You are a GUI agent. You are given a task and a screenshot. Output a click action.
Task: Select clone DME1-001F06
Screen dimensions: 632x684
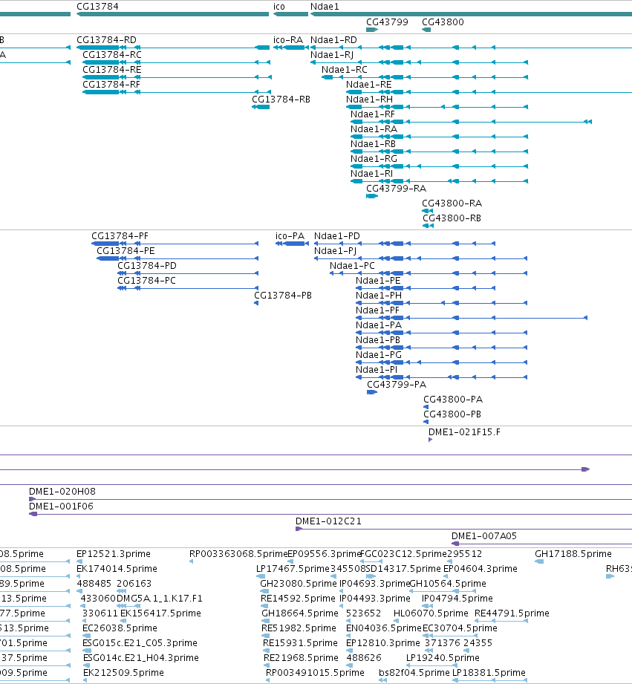click(x=330, y=513)
